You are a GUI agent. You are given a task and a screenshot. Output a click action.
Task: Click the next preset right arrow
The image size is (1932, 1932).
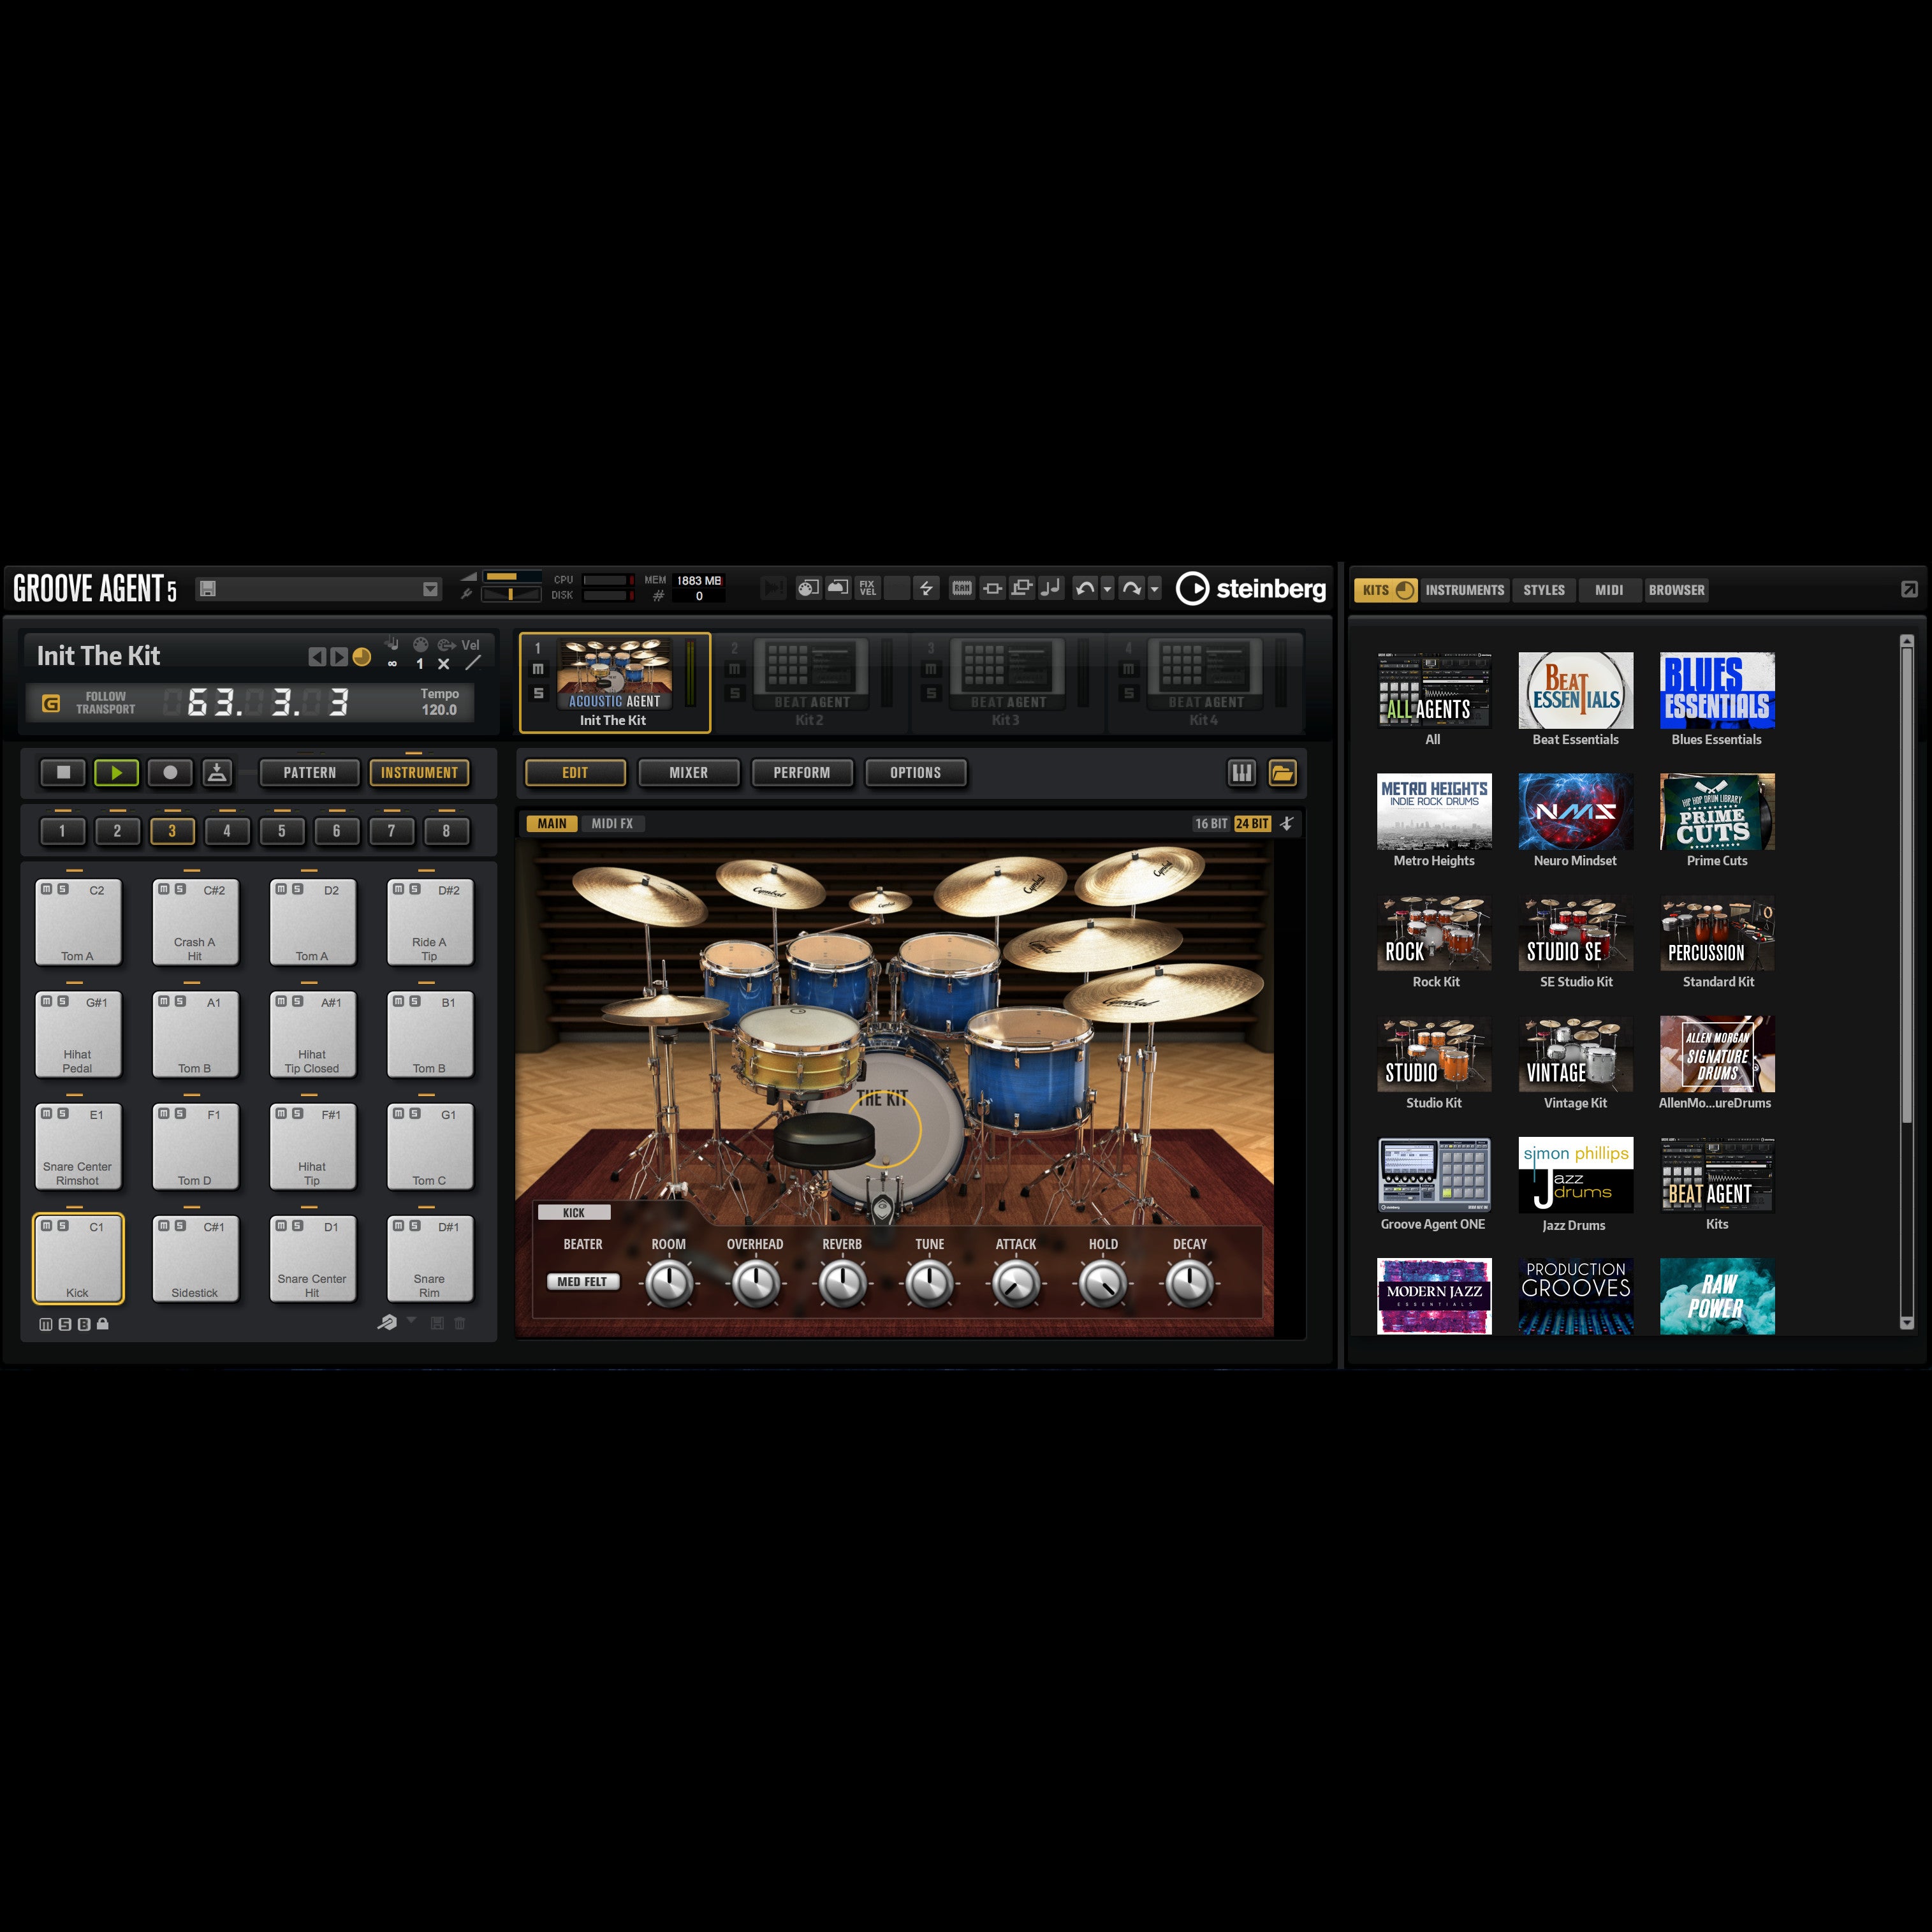pyautogui.click(x=339, y=656)
